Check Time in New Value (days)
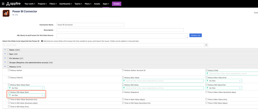This screenshot has width=258, height=109. [x=123, y=99]
